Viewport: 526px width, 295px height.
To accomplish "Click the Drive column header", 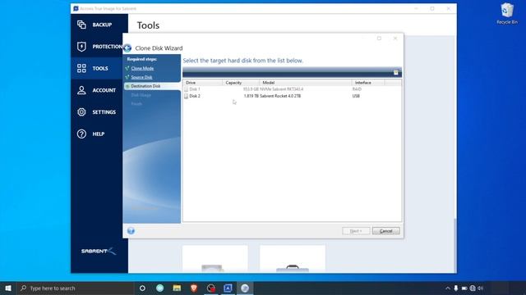I will (203, 83).
